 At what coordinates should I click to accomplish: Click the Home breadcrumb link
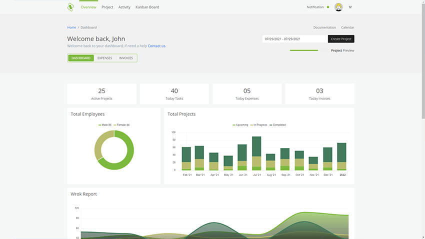(x=71, y=27)
